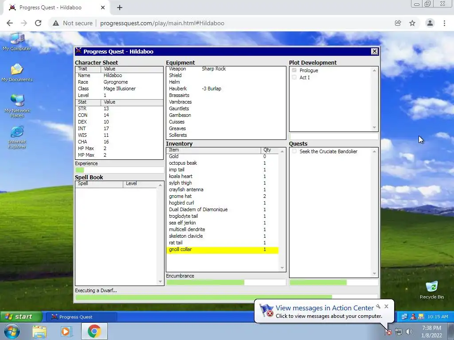Viewport: 454px width, 340px height.
Task: Click network tray icon
Action: [x=399, y=332]
